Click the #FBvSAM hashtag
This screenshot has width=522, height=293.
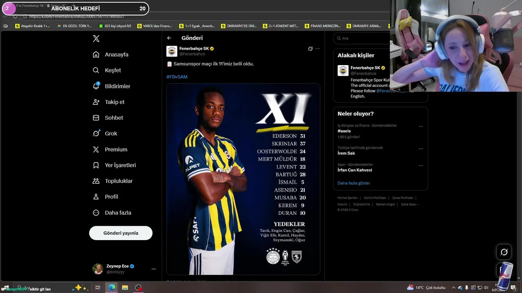[x=177, y=77]
